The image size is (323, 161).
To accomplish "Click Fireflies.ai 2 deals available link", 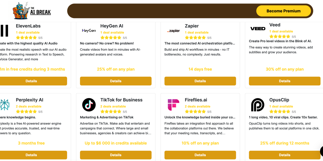I will (198, 106).
